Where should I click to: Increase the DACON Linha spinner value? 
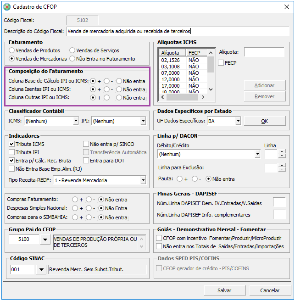point(282,151)
